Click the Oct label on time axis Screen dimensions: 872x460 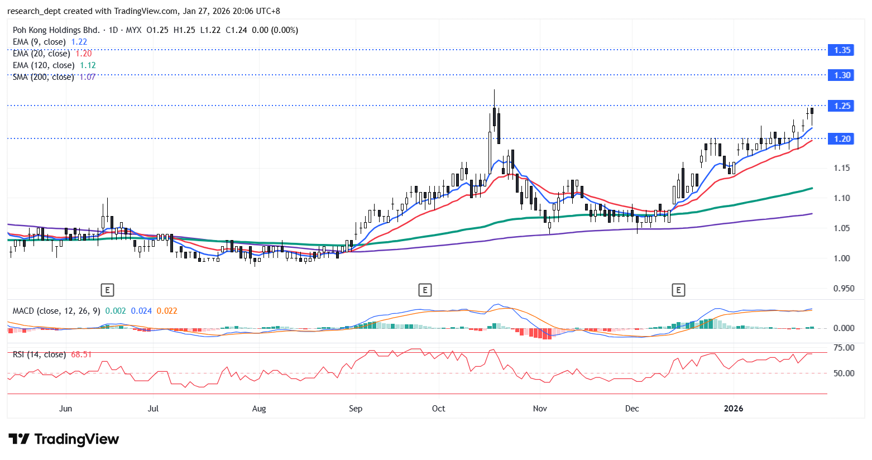point(438,409)
